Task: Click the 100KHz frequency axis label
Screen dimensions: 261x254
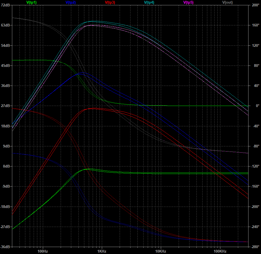Action: pyautogui.click(x=220, y=251)
